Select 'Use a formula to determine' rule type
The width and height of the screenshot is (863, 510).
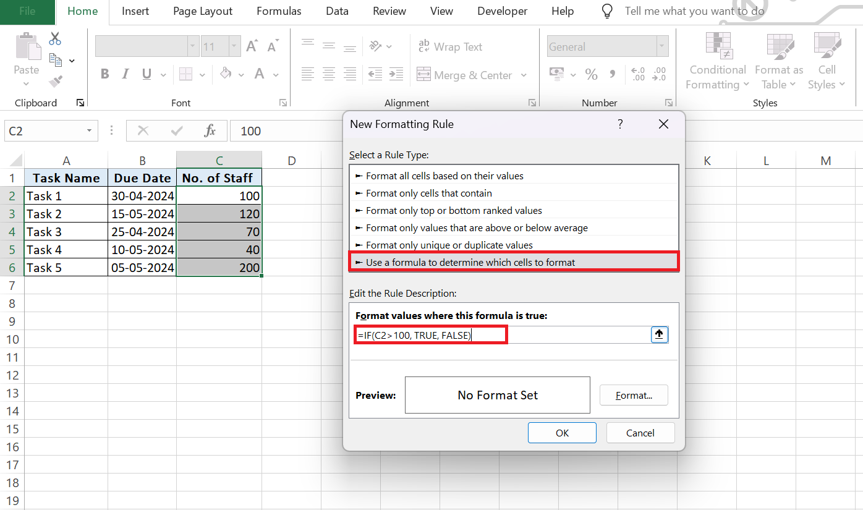click(x=514, y=262)
